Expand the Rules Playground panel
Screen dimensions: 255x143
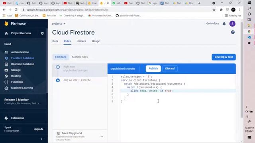(102, 136)
